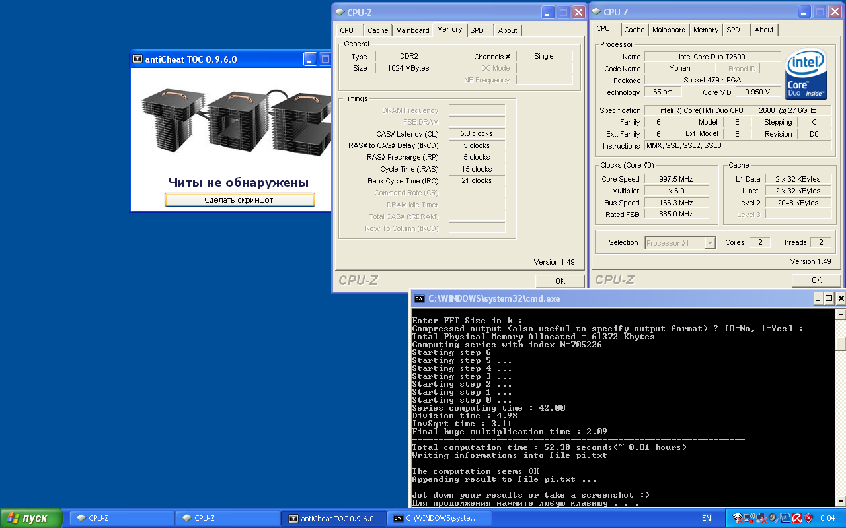Open the Cache tab in right CPU-Z window
This screenshot has height=528, width=846.
(x=634, y=30)
